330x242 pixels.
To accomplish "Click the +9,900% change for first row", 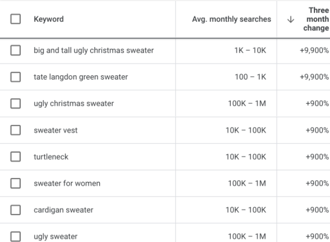I will click(313, 51).
